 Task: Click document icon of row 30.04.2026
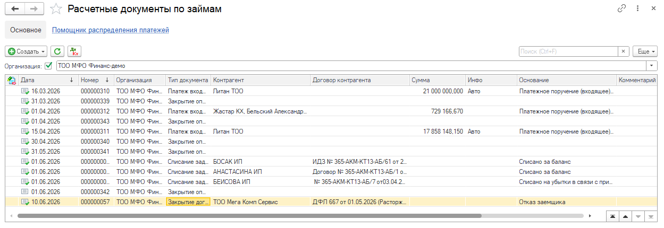(x=25, y=142)
